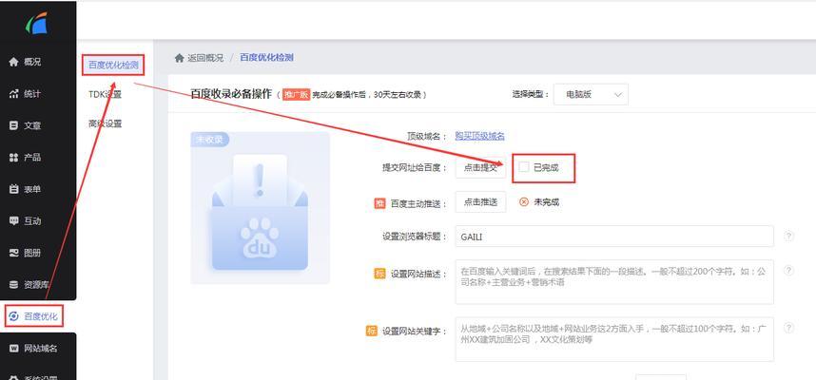Click 返回概况 breadcrumb link
The width and height of the screenshot is (816, 380).
point(205,58)
